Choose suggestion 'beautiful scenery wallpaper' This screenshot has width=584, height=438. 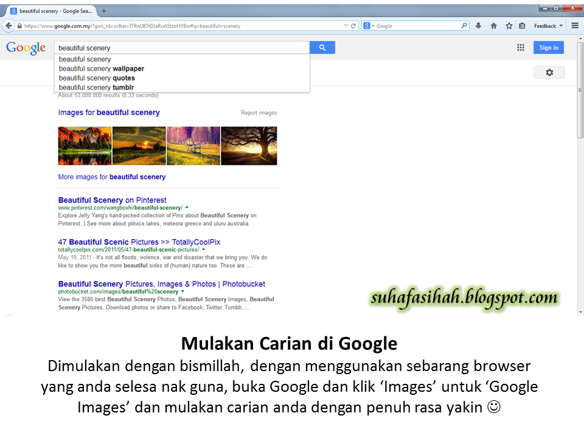pyautogui.click(x=182, y=69)
